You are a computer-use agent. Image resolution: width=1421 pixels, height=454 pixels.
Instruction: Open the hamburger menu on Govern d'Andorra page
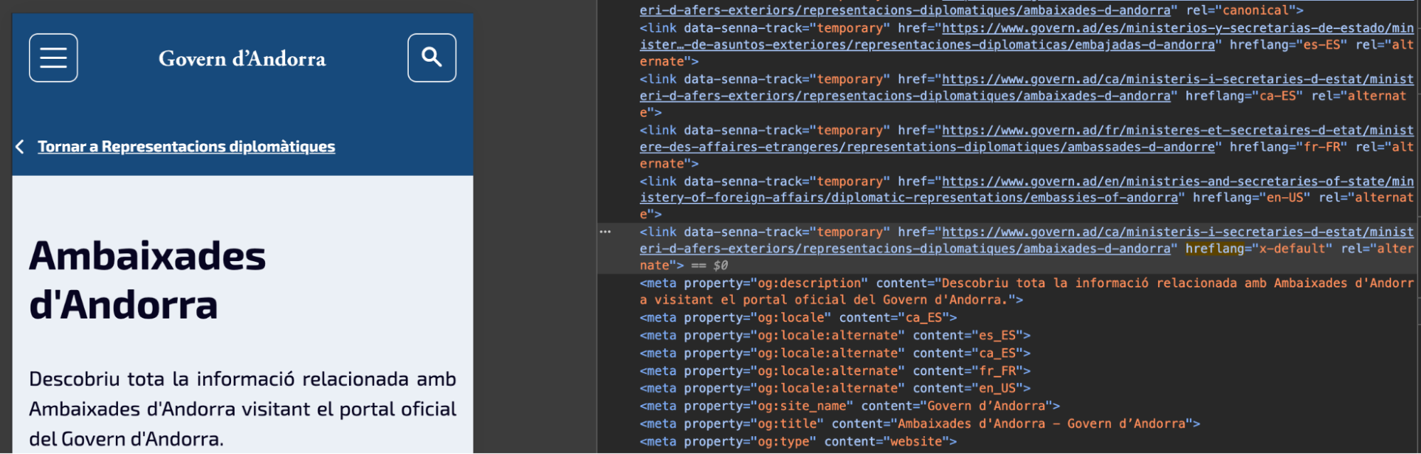click(x=53, y=57)
